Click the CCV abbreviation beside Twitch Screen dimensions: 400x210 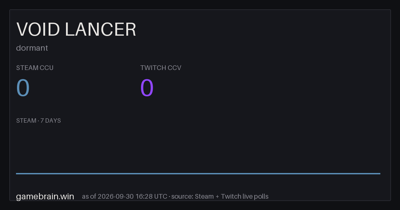[x=175, y=68]
